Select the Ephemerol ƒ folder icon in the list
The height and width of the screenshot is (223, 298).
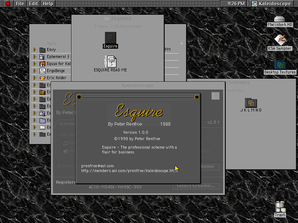tap(42, 57)
